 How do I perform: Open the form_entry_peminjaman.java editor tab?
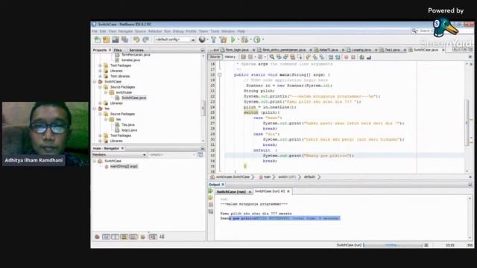[284, 50]
